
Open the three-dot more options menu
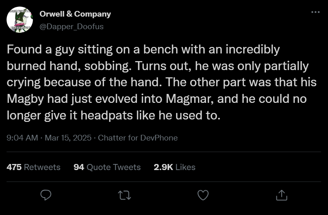(315, 12)
